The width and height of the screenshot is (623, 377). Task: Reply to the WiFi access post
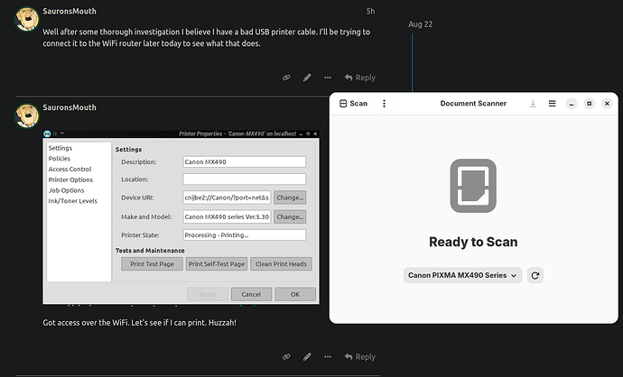pyautogui.click(x=358, y=356)
